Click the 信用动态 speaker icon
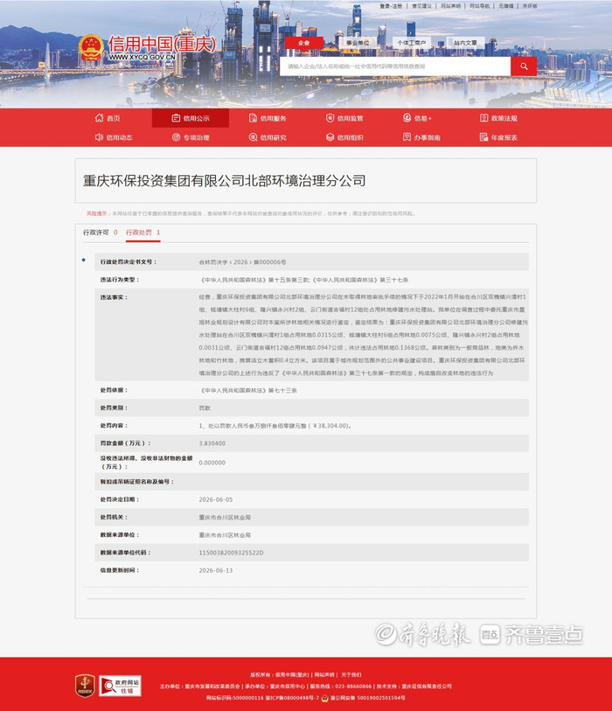The width and height of the screenshot is (612, 711). 100,137
